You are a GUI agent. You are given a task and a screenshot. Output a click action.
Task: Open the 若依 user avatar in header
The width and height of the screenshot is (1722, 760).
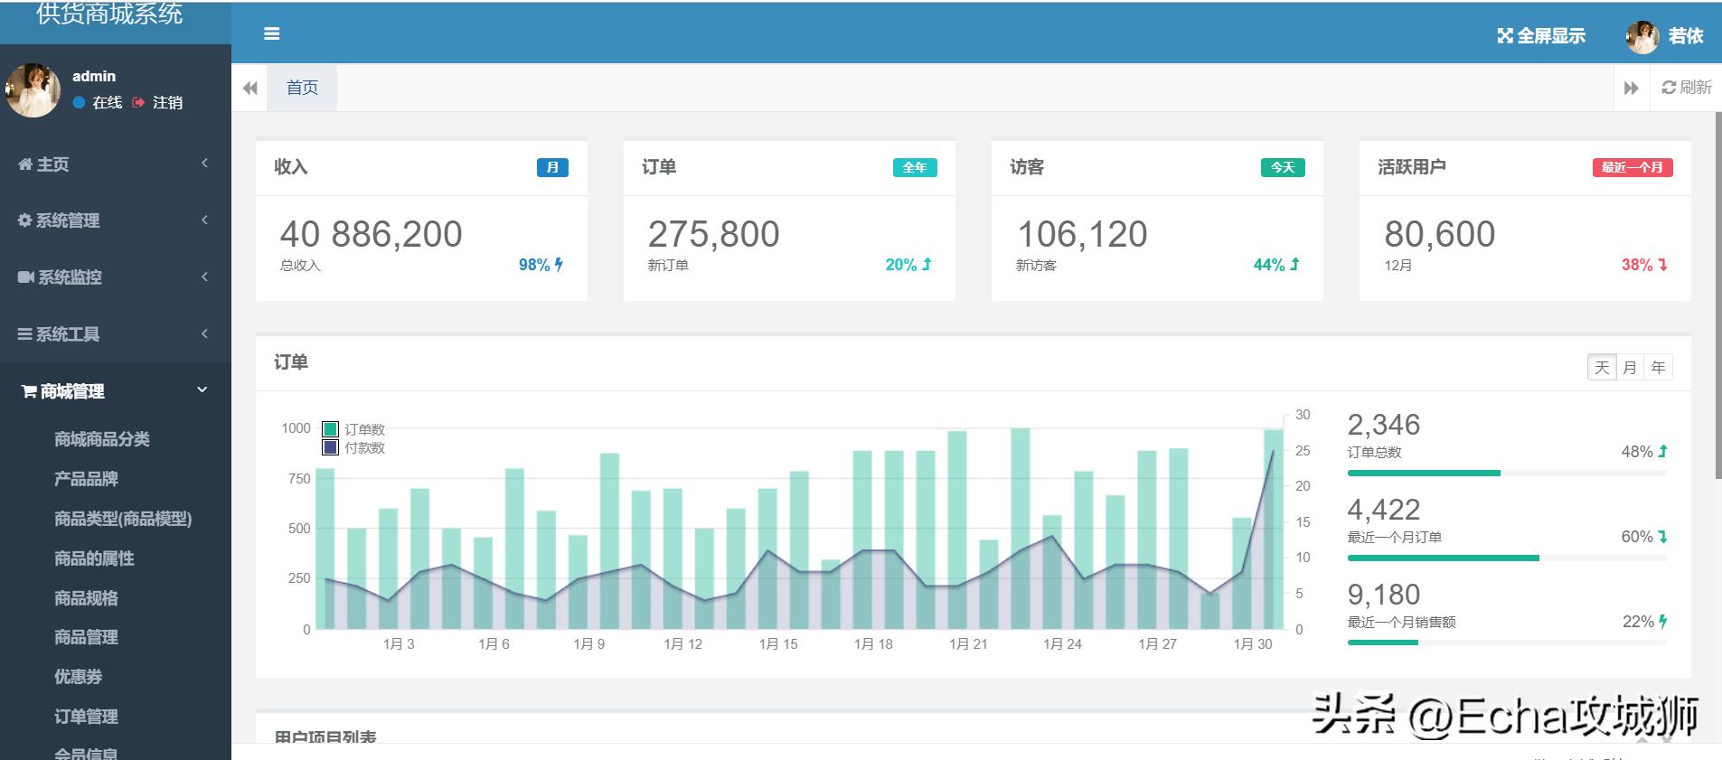[1642, 36]
